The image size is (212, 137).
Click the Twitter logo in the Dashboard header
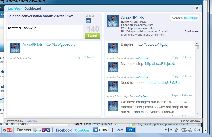click(x=15, y=8)
